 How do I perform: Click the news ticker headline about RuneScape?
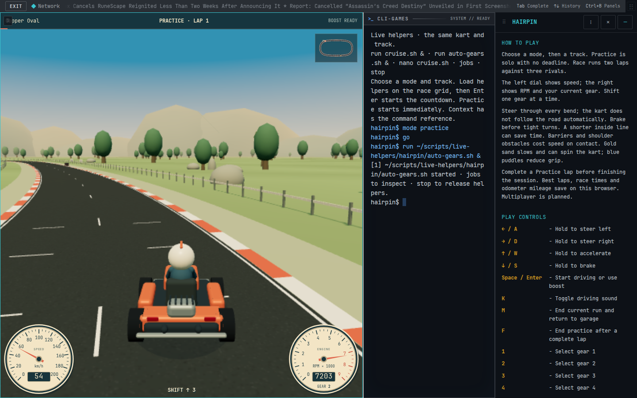177,6
